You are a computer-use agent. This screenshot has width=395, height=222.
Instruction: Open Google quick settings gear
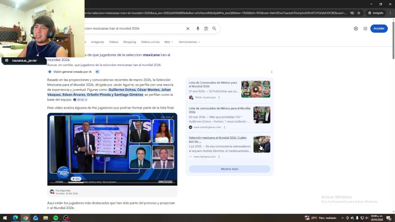(356, 28)
